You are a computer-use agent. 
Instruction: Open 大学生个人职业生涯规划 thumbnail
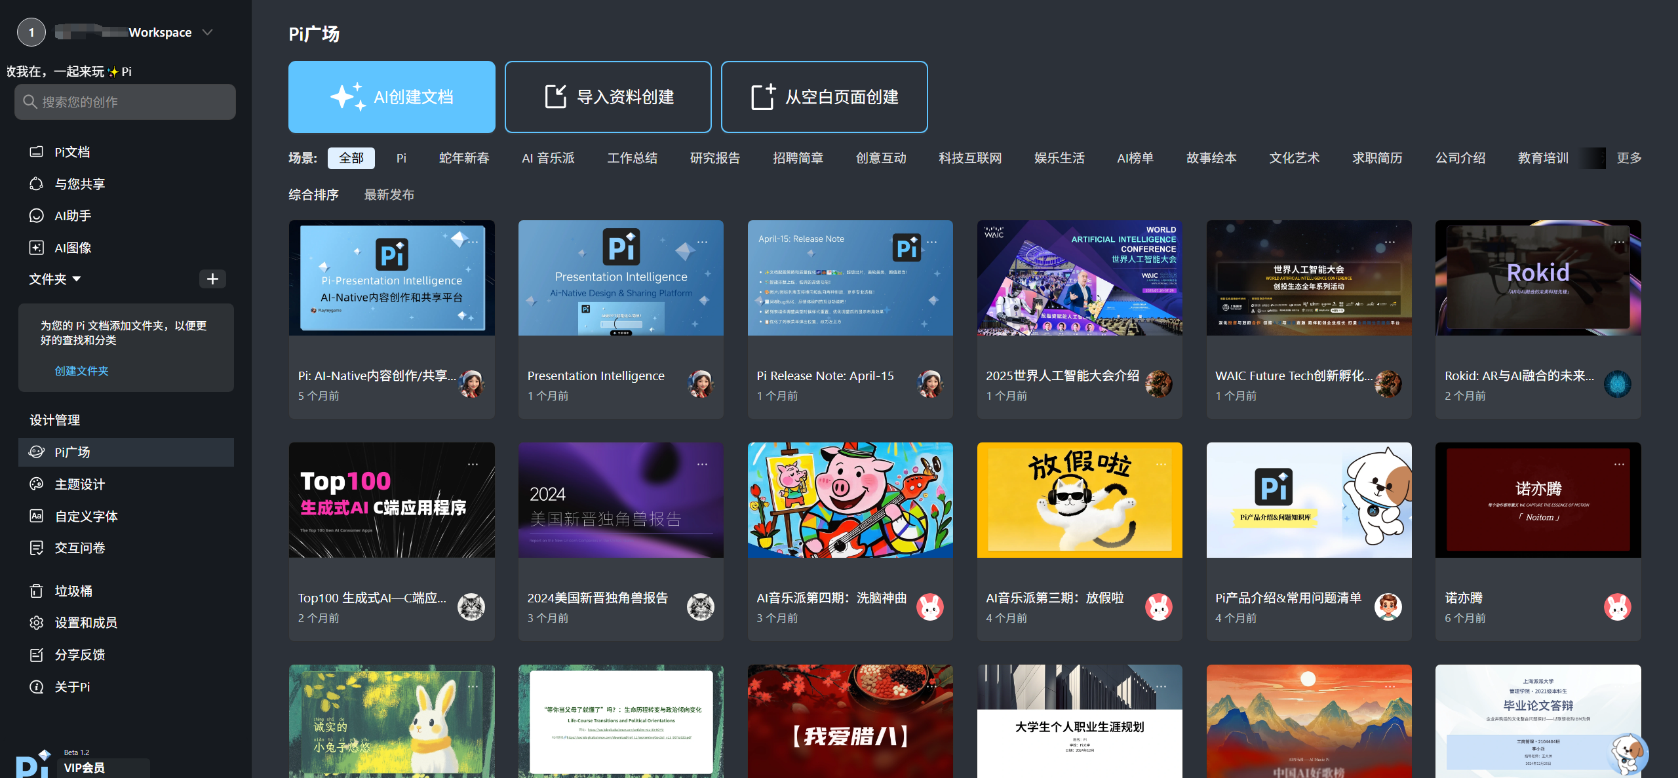coord(1080,722)
